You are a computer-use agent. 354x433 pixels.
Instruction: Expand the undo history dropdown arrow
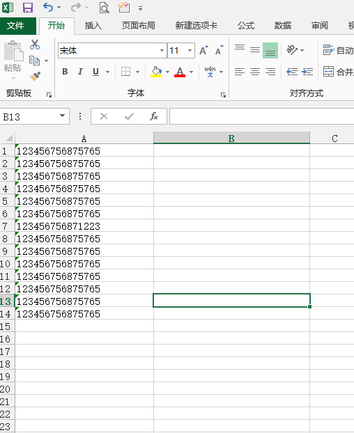coord(59,8)
